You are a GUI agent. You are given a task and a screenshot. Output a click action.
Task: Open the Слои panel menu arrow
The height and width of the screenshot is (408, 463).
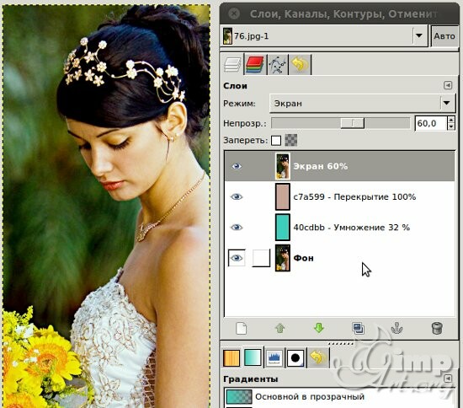click(x=448, y=85)
